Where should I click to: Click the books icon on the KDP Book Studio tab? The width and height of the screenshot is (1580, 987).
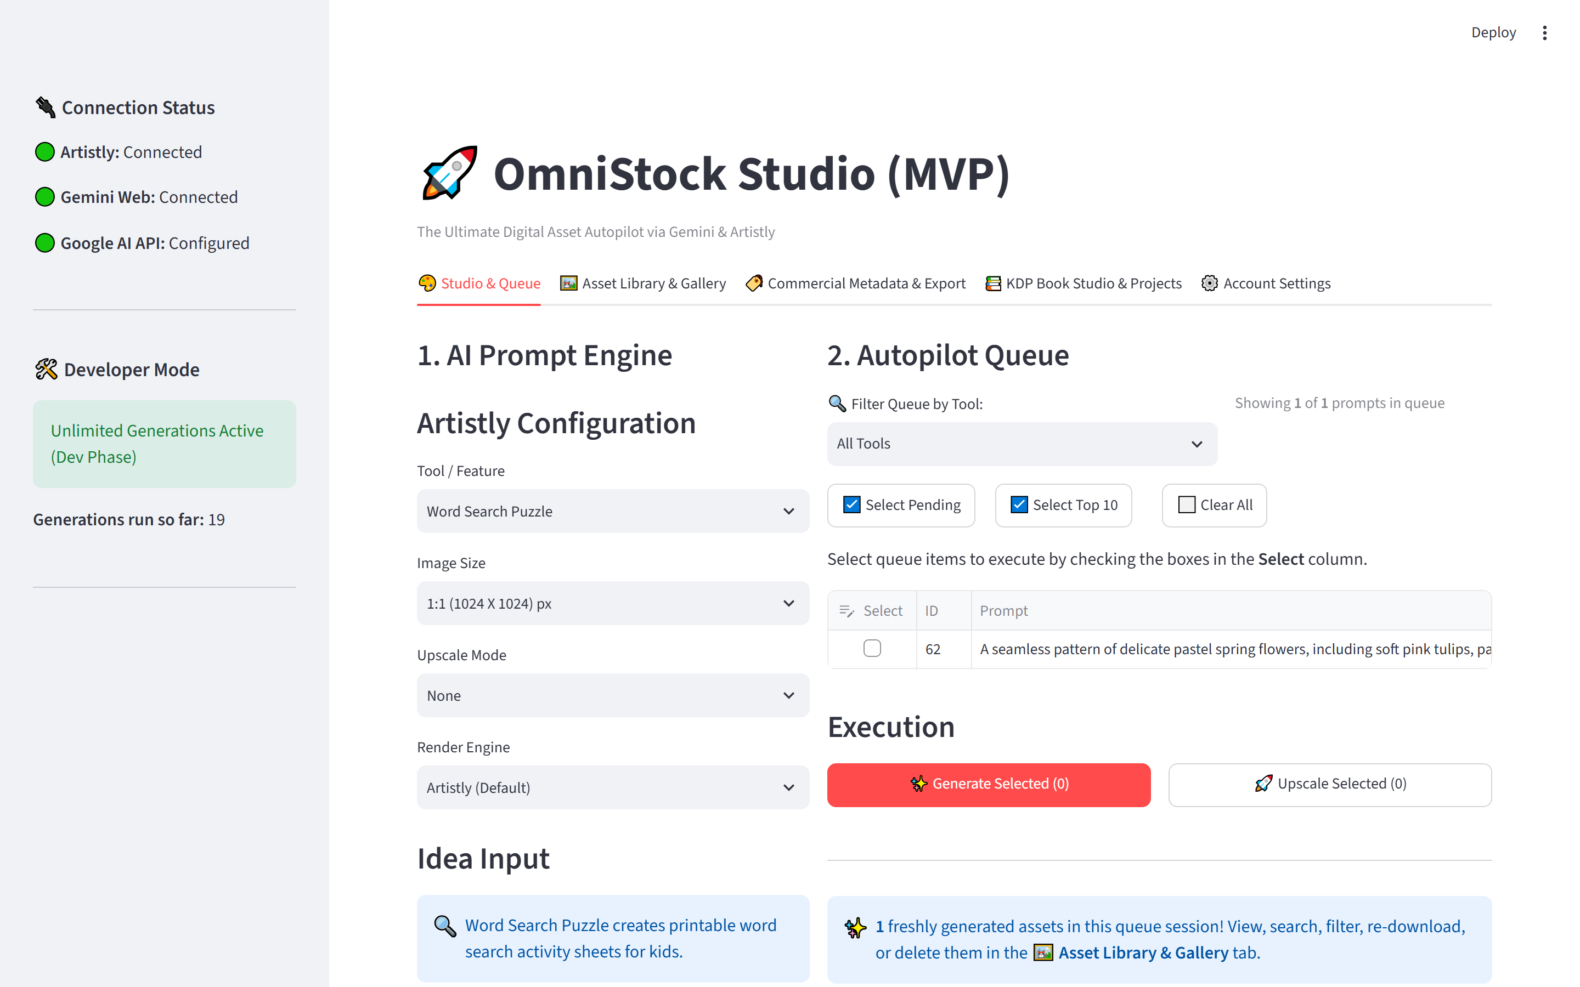tap(993, 283)
